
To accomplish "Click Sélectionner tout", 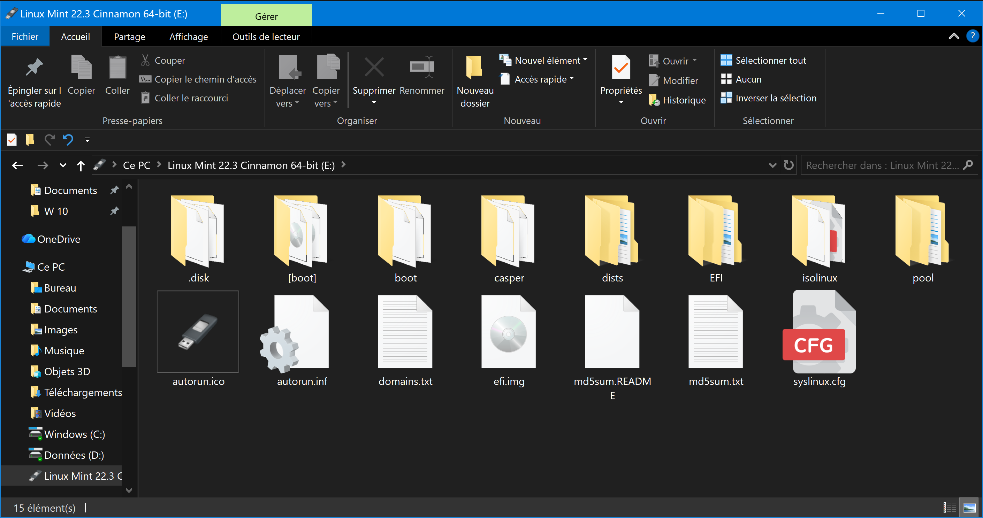I will (x=763, y=60).
